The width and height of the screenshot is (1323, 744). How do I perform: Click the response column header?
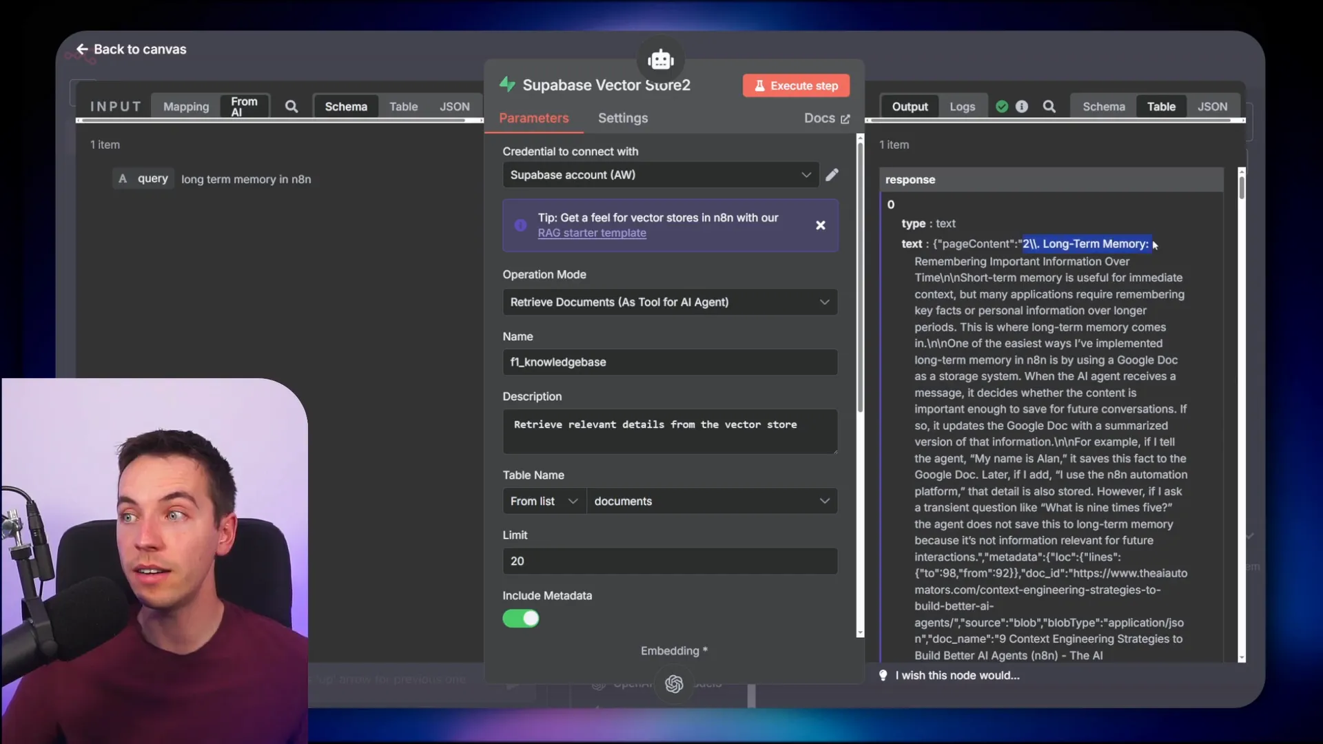(1051, 179)
